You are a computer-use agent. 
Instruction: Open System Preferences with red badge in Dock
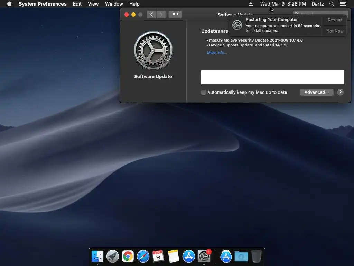pyautogui.click(x=204, y=256)
